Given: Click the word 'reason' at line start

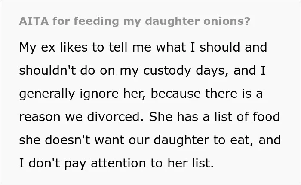Looking at the screenshot, I should point(40,117).
